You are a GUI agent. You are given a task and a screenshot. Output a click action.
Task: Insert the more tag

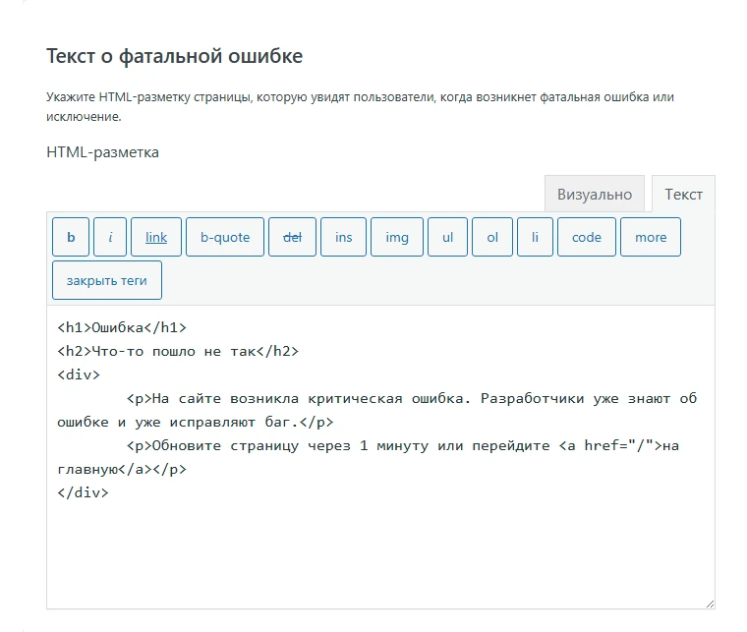(x=651, y=237)
